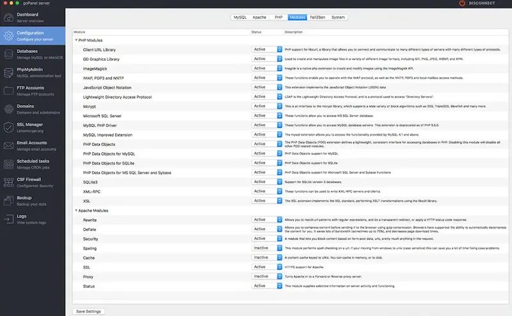Open MySQL Improved Extension status dropdown
The width and height of the screenshot is (512, 316).
pyautogui.click(x=267, y=134)
